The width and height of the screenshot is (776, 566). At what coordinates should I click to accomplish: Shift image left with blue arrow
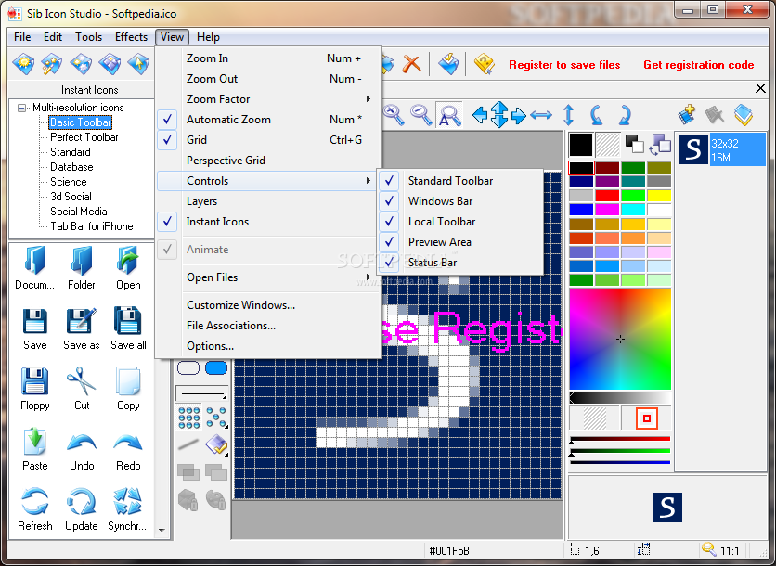tap(480, 115)
